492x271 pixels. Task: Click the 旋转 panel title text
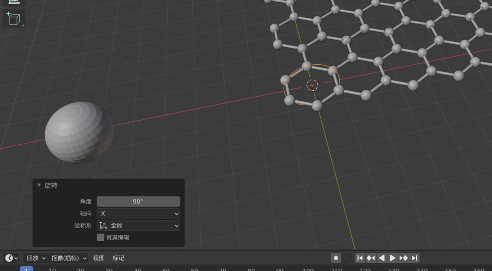tap(51, 185)
